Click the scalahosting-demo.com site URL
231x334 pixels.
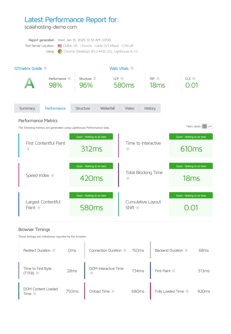[x=51, y=27]
